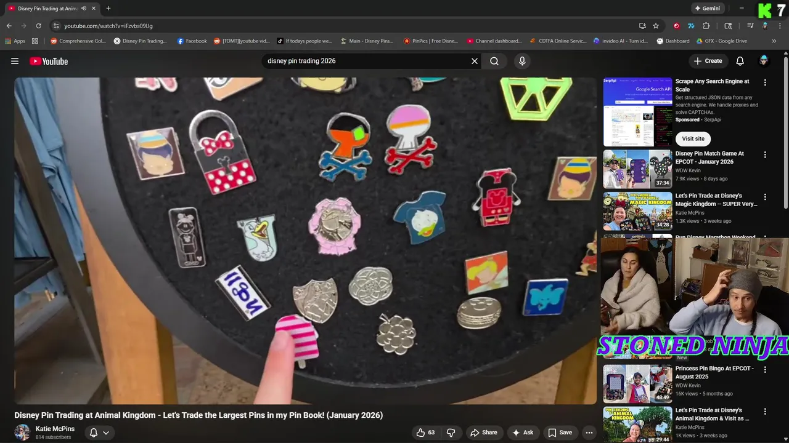Image resolution: width=789 pixels, height=443 pixels.
Task: Reload the YouTube page
Action: click(38, 26)
